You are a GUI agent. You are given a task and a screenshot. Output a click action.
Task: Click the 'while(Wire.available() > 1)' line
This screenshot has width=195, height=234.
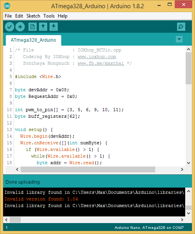pyautogui.click(x=71, y=156)
